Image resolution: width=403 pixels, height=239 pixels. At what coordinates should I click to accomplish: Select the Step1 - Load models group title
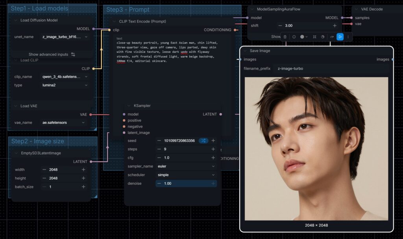point(39,9)
